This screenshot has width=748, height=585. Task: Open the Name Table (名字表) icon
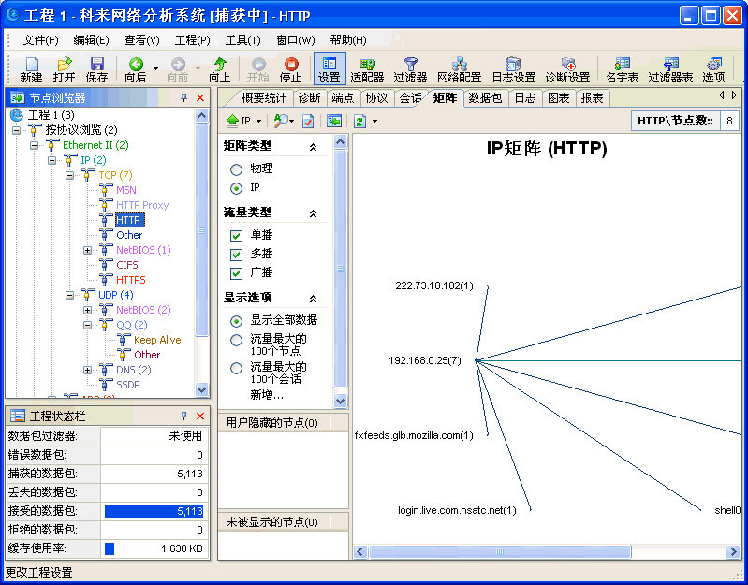coord(622,69)
